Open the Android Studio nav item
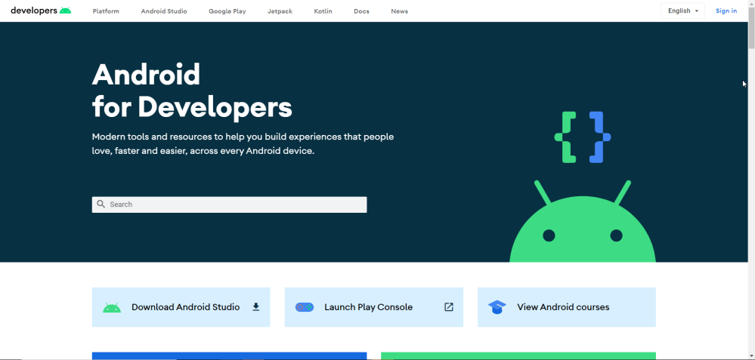The width and height of the screenshot is (755, 360). pyautogui.click(x=164, y=11)
